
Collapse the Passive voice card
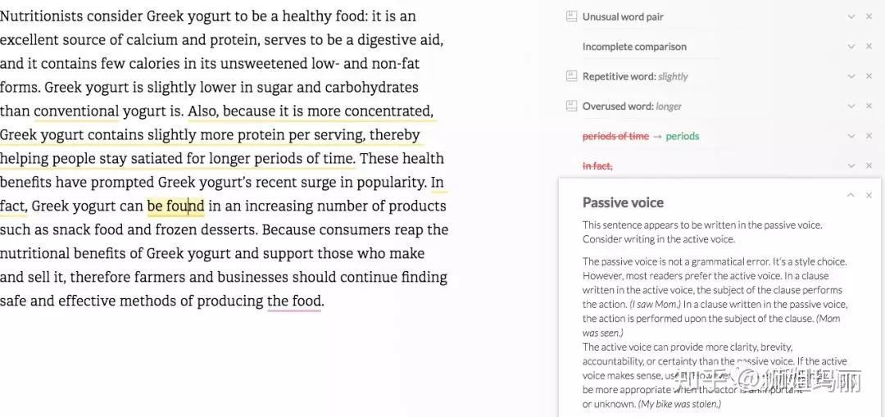point(851,195)
